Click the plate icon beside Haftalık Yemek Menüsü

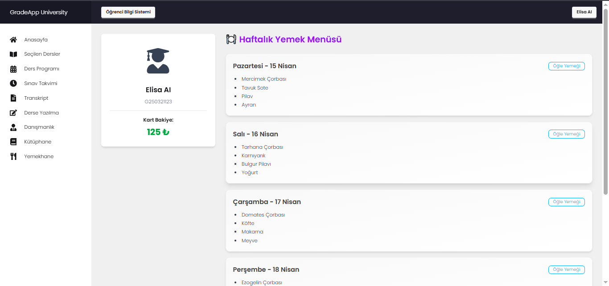pyautogui.click(x=231, y=39)
